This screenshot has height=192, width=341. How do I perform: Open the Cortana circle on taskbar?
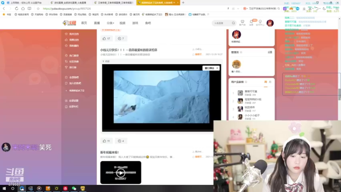[13, 189]
